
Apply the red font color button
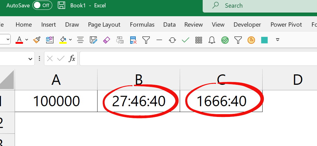[x=19, y=40]
